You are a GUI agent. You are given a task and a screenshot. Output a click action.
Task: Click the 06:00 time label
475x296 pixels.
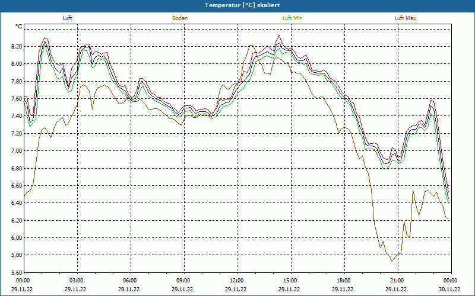pos(129,281)
